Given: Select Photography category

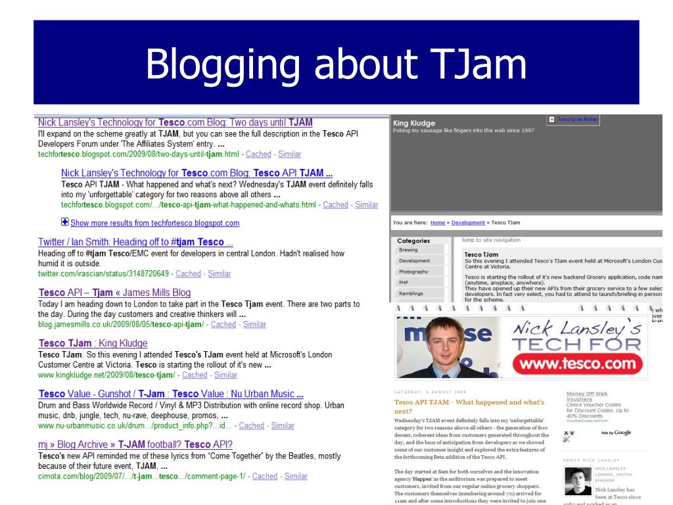Looking at the screenshot, I should coord(419,272).
